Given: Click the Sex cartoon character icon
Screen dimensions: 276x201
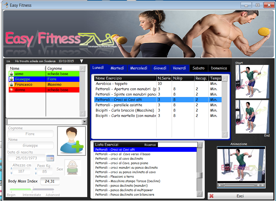Looking at the screenshot, I should tap(73, 168).
